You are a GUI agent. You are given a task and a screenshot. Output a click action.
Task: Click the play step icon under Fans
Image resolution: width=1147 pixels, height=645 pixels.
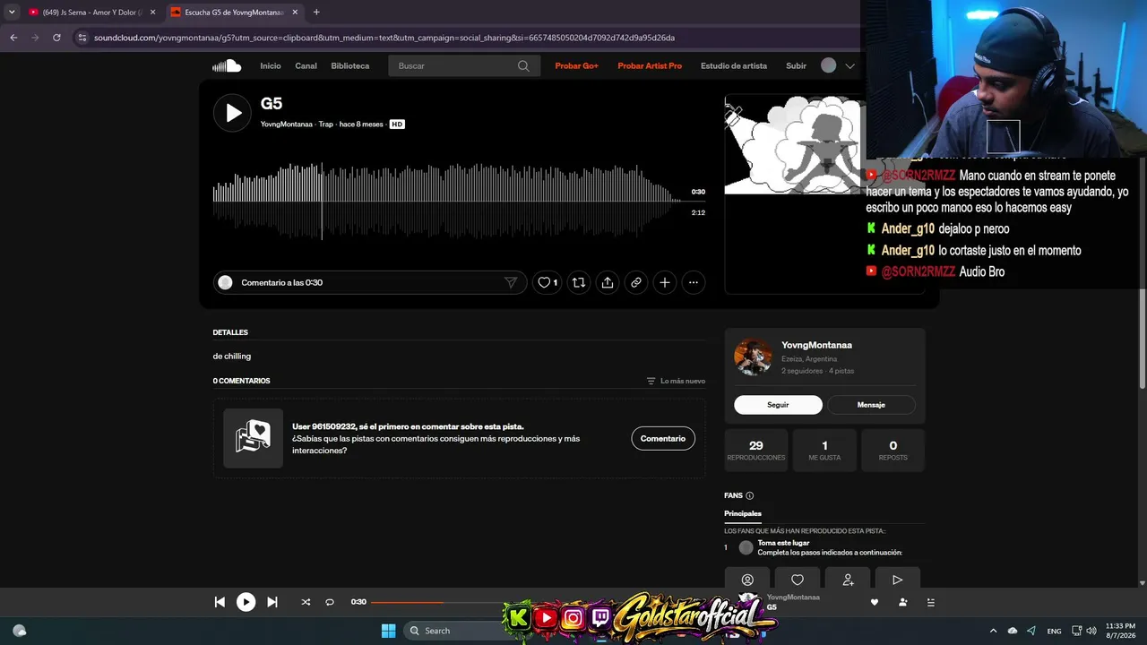(897, 580)
